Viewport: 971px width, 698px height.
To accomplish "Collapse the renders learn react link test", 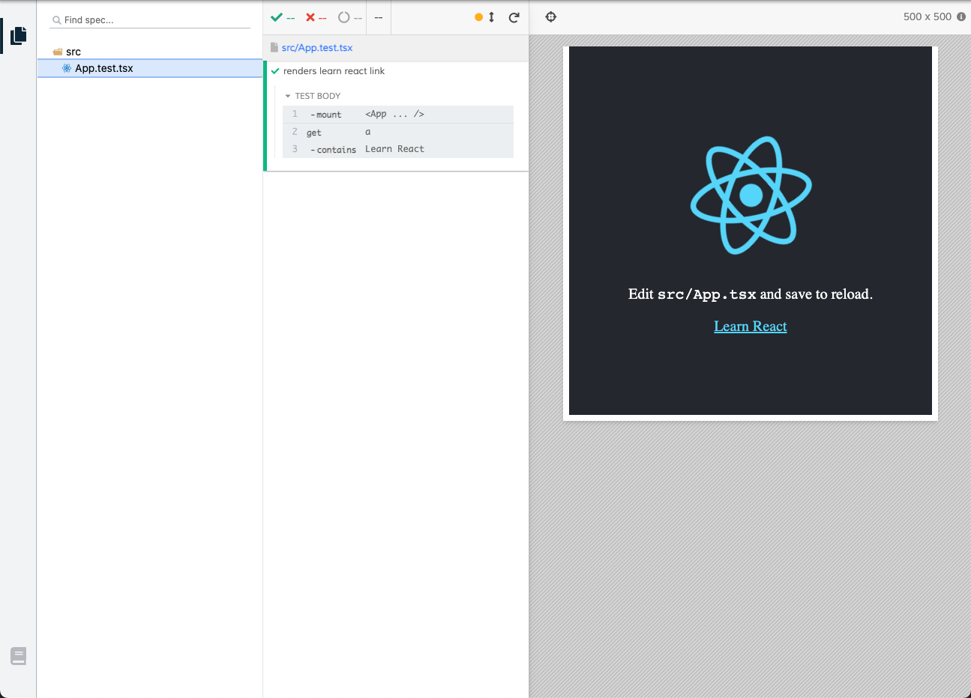I will (334, 71).
